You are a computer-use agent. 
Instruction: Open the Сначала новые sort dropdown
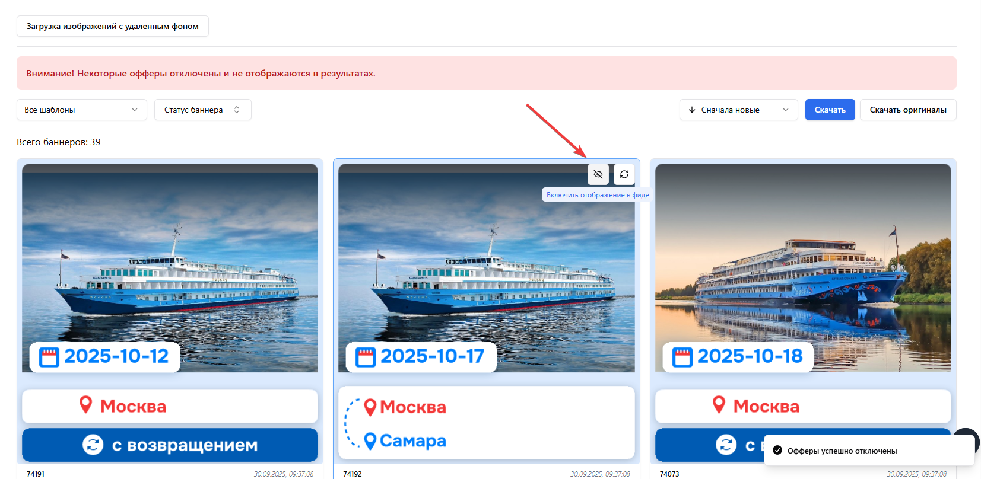739,110
